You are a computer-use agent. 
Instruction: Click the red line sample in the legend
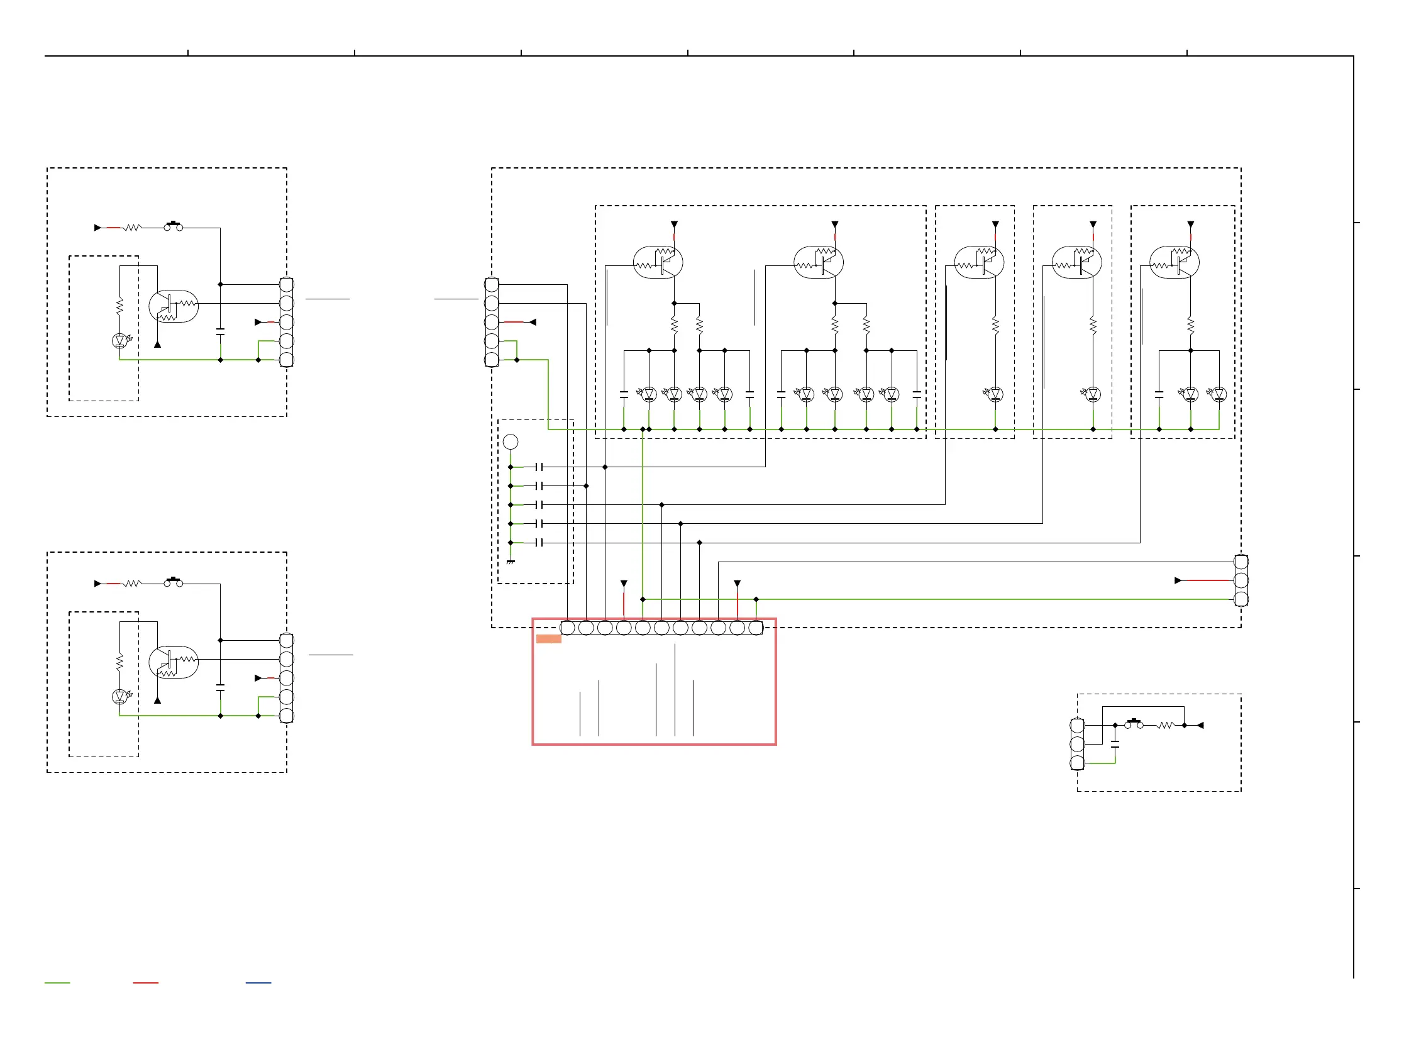(x=145, y=983)
